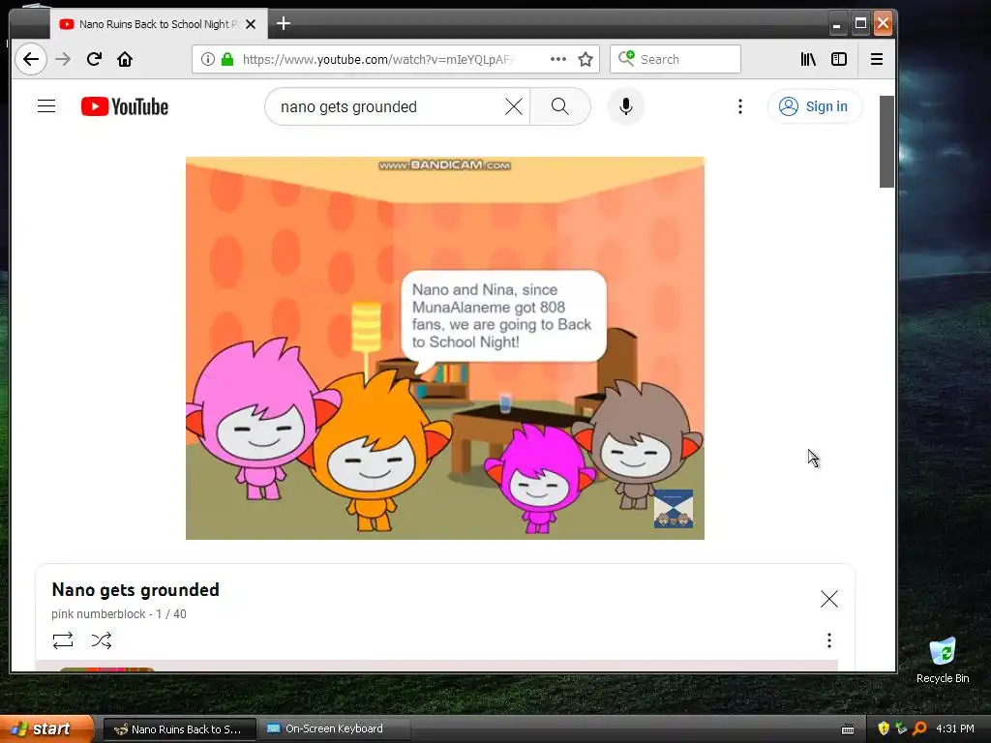This screenshot has width=991, height=743.
Task: Click the network connection tray icon
Action: click(x=902, y=728)
